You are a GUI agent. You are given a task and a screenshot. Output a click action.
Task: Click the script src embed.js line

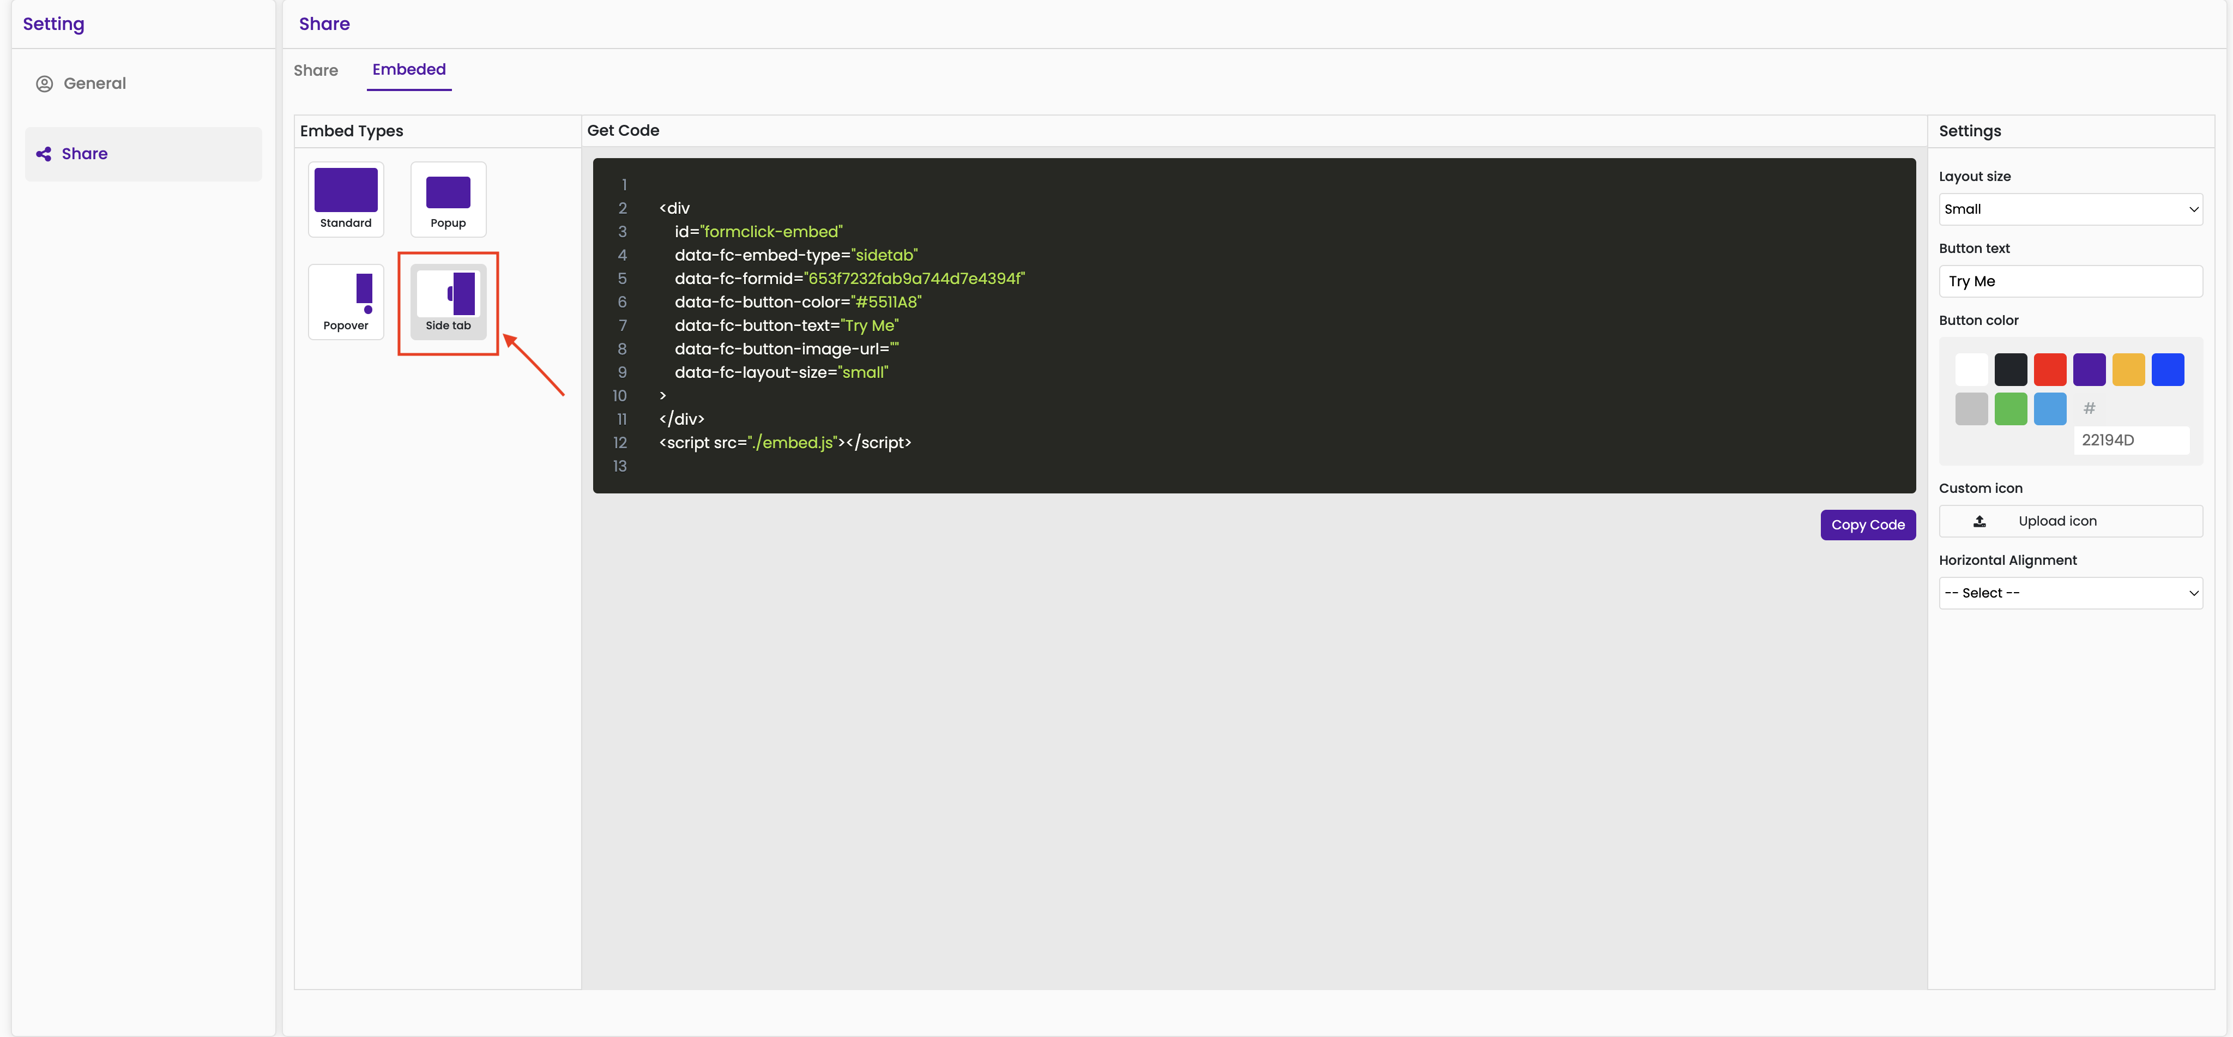784,442
